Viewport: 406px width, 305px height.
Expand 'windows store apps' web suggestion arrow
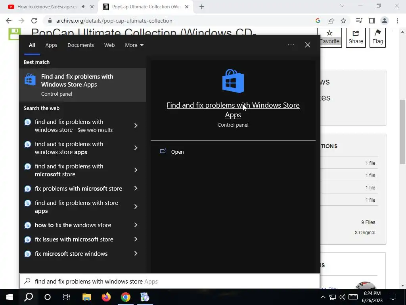tap(136, 148)
